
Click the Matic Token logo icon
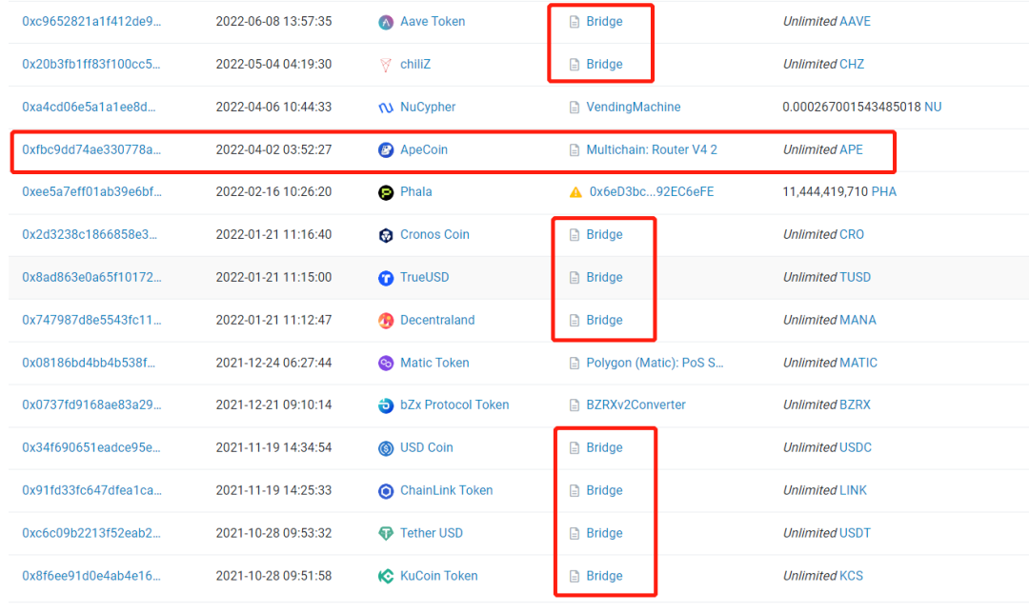tap(386, 363)
